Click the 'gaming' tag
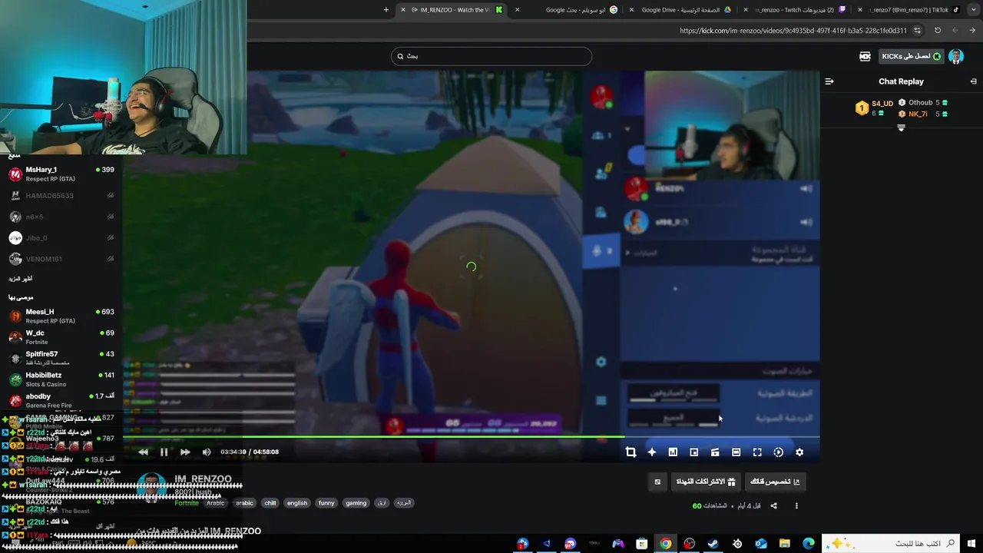This screenshot has width=983, height=553. (356, 503)
